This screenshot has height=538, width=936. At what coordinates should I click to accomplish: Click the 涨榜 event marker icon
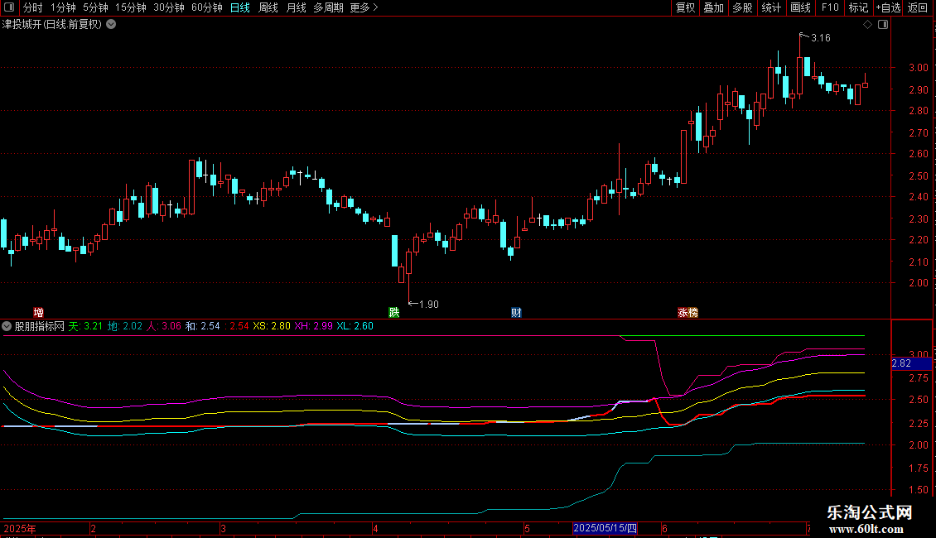(688, 312)
